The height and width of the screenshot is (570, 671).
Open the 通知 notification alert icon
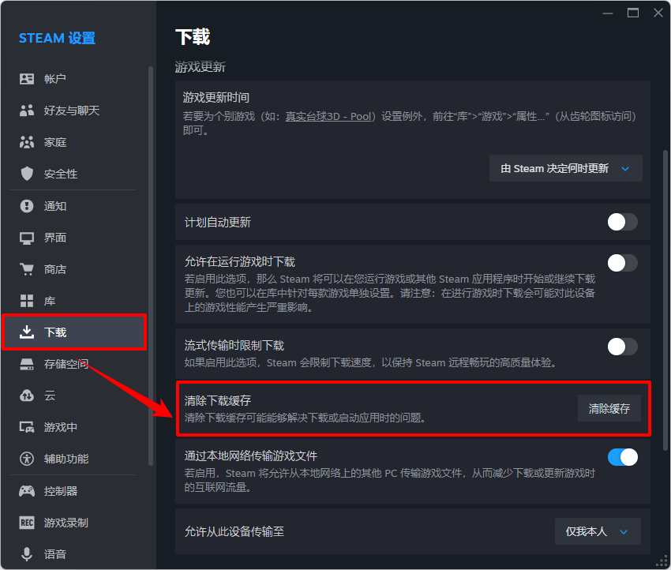[27, 206]
